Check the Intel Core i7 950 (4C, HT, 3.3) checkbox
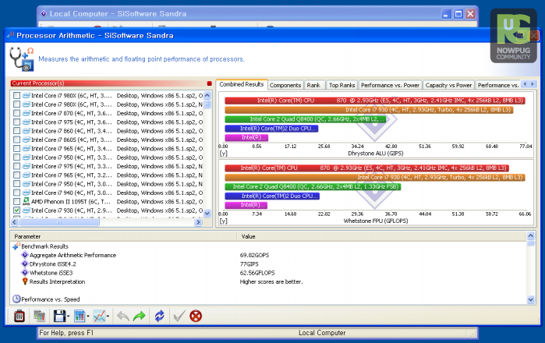The image size is (545, 343). [16, 157]
